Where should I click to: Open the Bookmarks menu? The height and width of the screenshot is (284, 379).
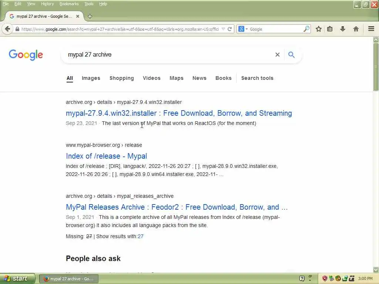pos(69,4)
